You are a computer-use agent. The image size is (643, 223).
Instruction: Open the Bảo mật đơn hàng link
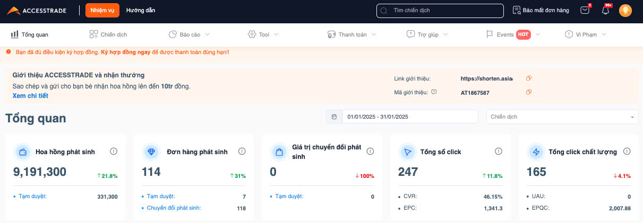[x=546, y=10]
